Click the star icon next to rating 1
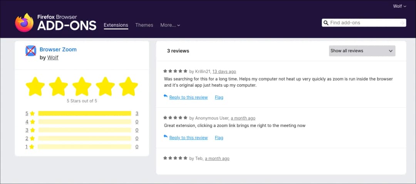 click(32, 147)
